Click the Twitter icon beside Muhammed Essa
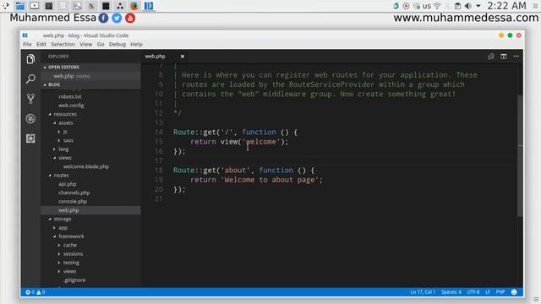Screen dimensions: 541x304 pos(117,18)
